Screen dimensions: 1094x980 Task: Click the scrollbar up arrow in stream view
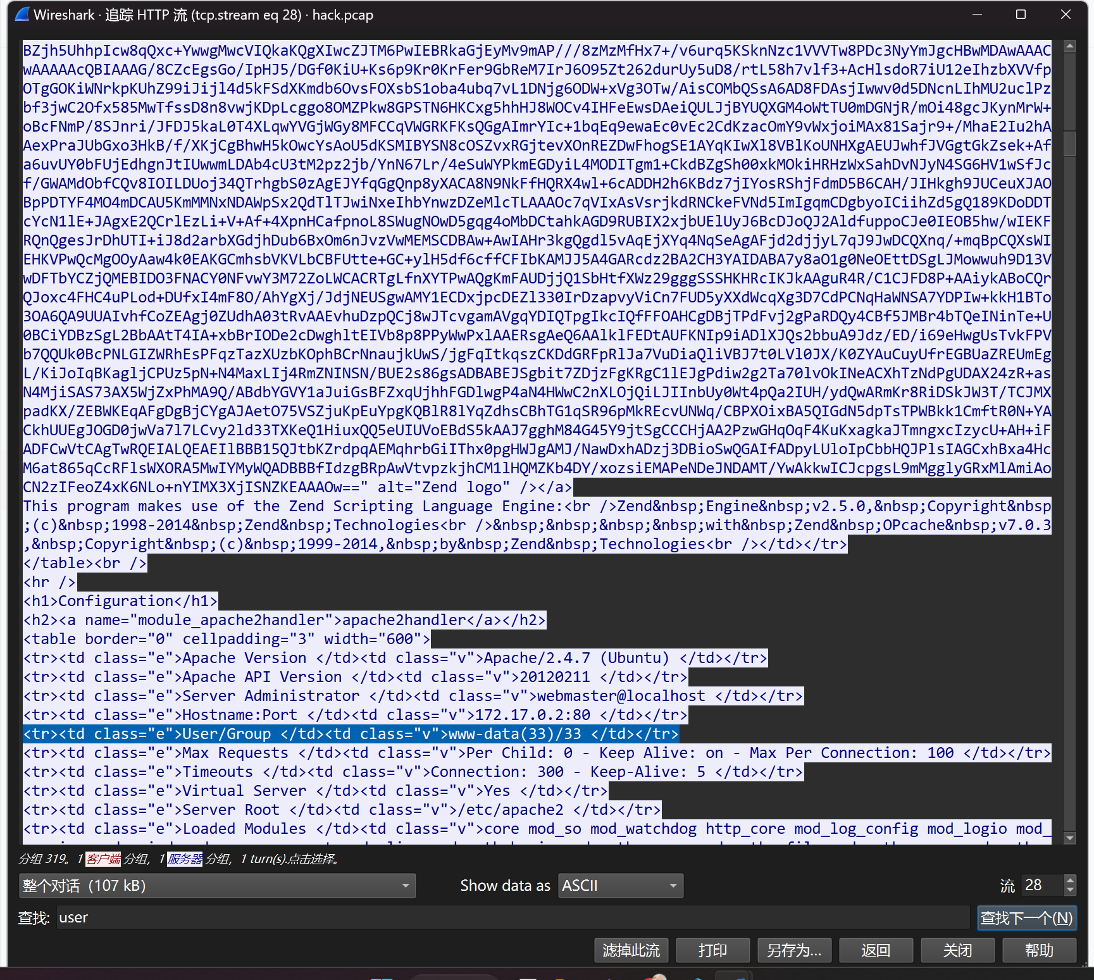[x=1070, y=46]
